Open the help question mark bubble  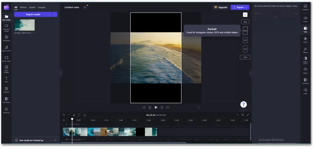tap(243, 104)
